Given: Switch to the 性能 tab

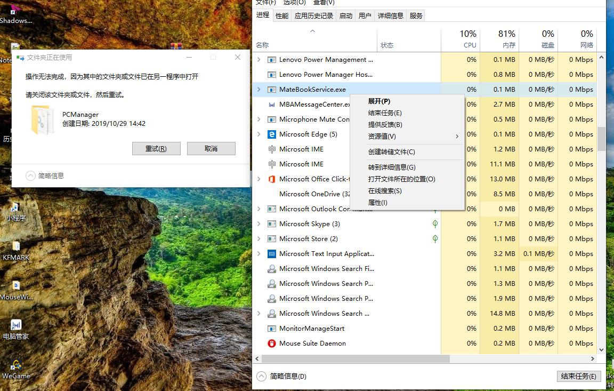Looking at the screenshot, I should coord(281,15).
